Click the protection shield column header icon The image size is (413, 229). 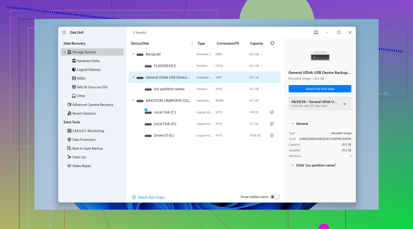(272, 43)
